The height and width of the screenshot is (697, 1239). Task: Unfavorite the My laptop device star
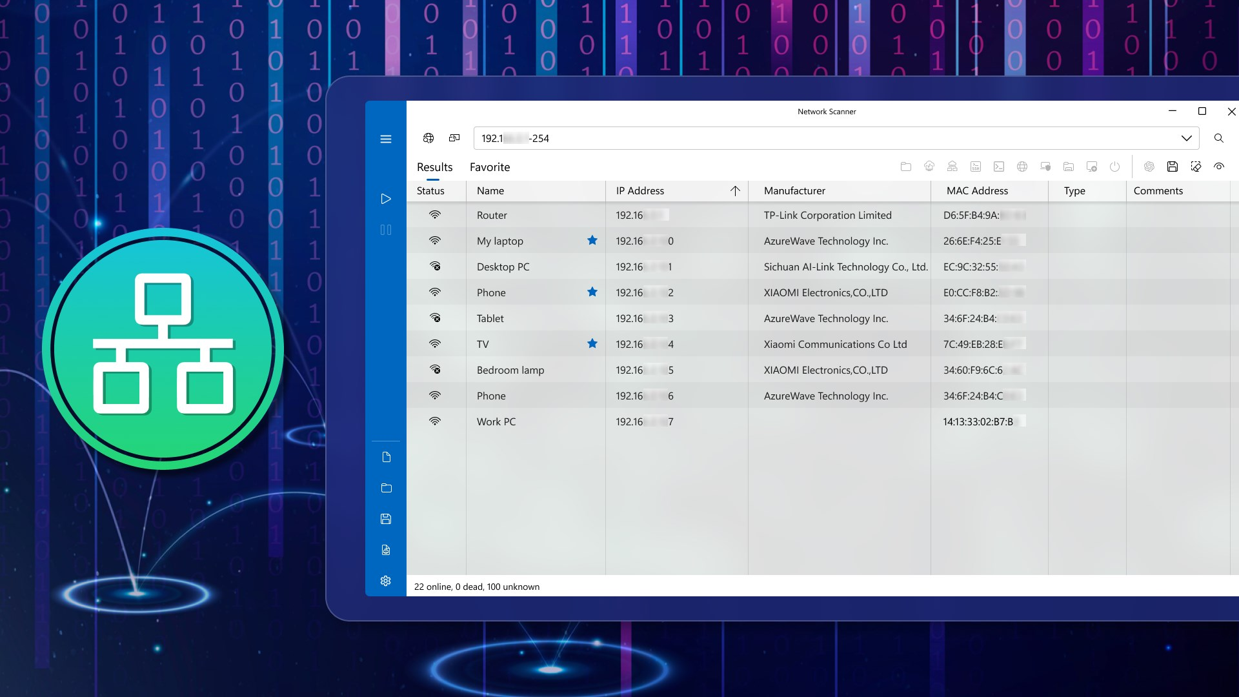pos(592,240)
